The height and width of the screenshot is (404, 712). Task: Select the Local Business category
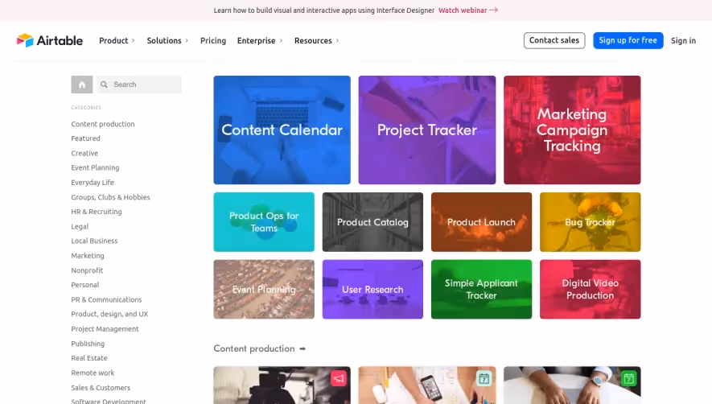point(94,241)
